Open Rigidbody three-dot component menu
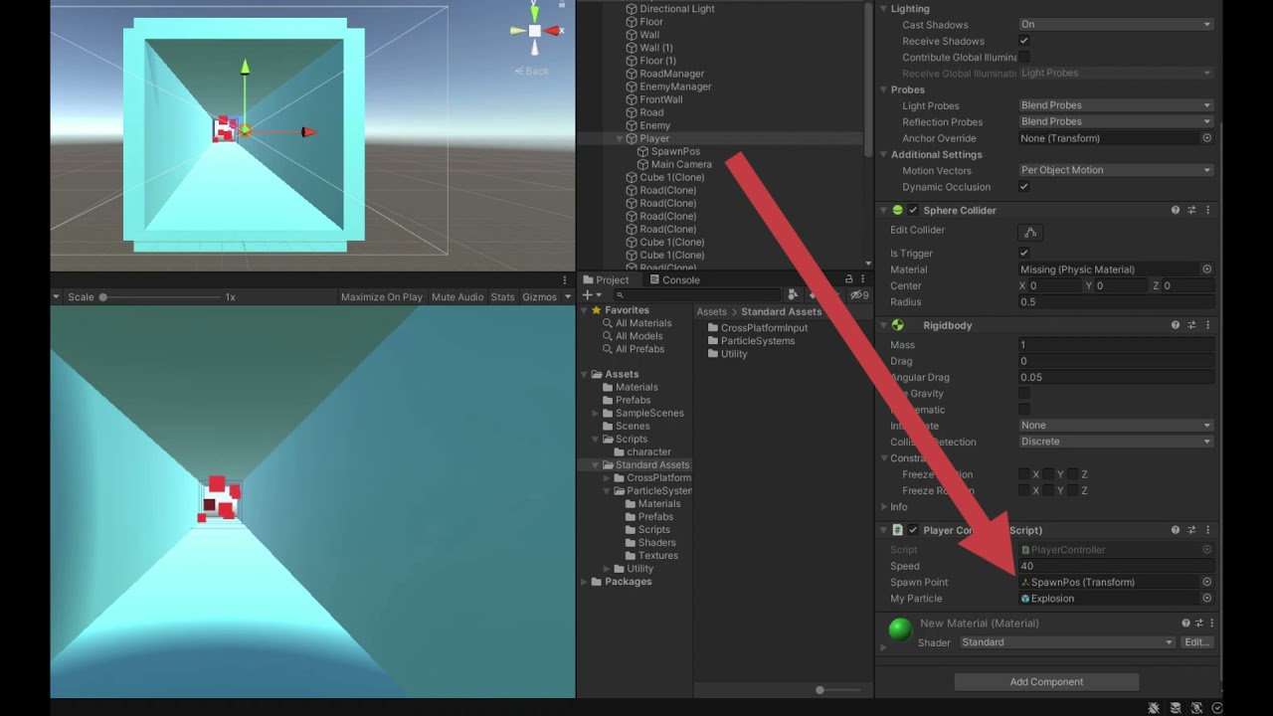1273x716 pixels. [x=1207, y=325]
